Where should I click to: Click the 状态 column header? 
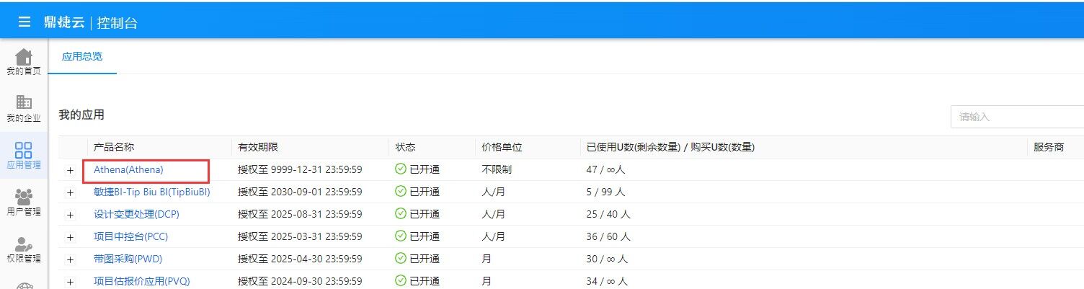coord(405,147)
